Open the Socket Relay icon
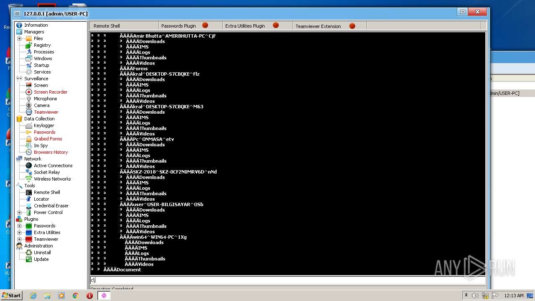 pyautogui.click(x=29, y=172)
